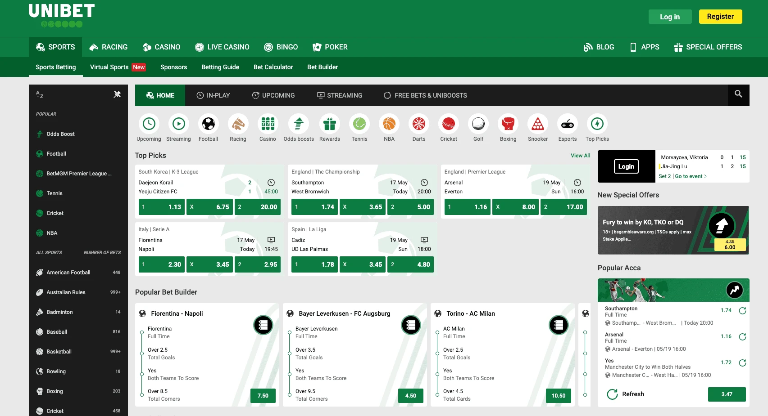The image size is (768, 416).
Task: Open the Rewards gift icon
Action: (x=330, y=124)
